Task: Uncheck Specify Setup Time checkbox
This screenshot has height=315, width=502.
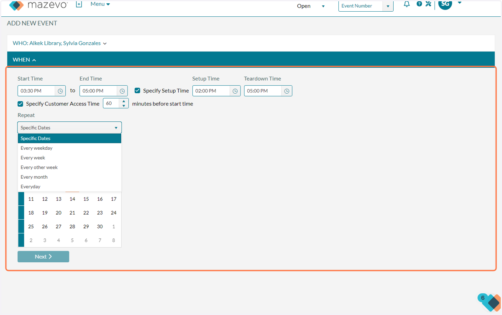Action: tap(137, 90)
